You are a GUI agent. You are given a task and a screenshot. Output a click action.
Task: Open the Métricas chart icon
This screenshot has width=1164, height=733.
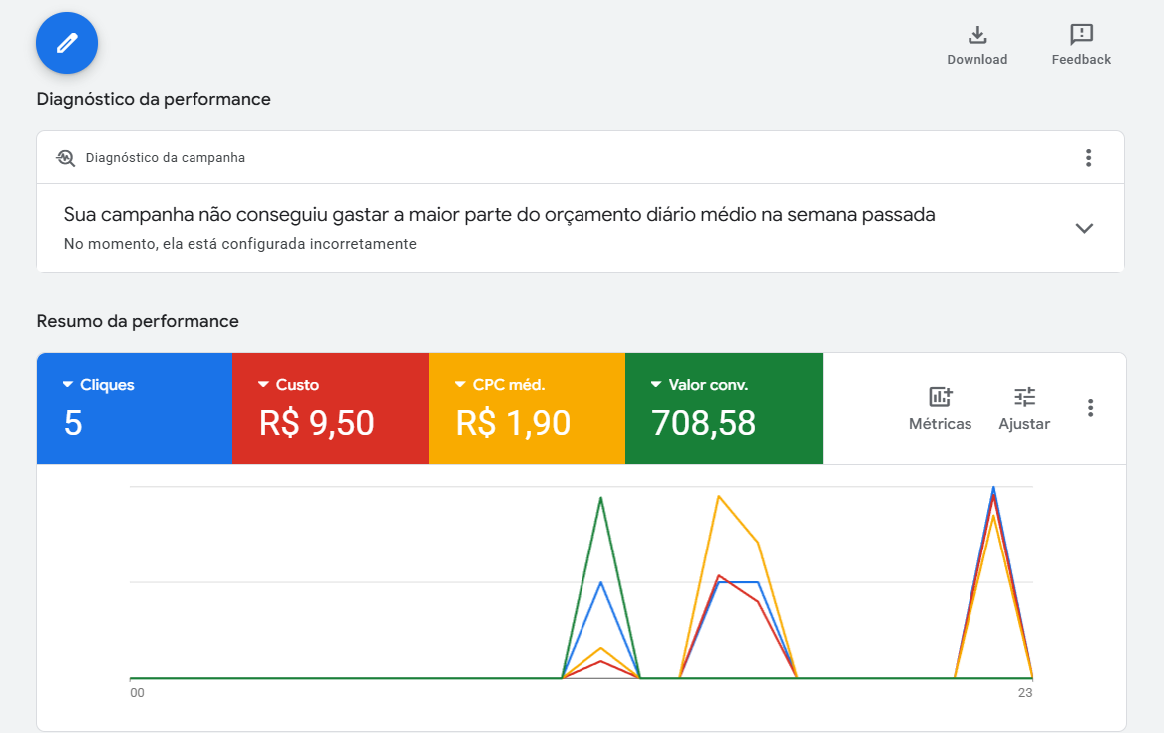click(940, 397)
